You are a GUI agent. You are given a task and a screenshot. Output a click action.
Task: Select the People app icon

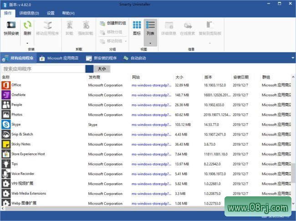(6, 105)
